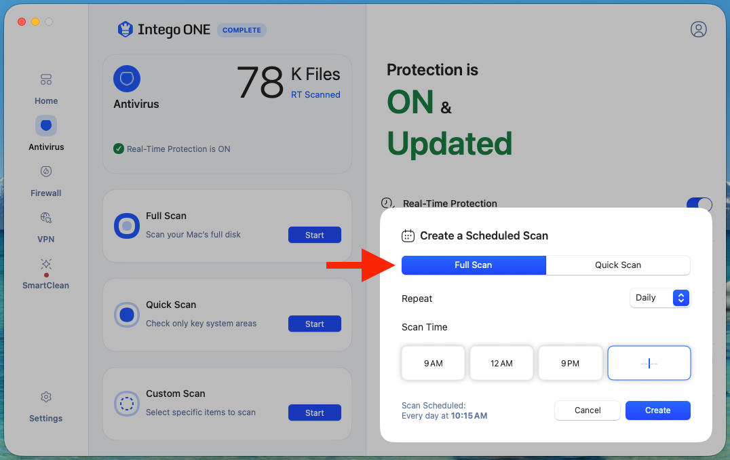The image size is (730, 460).
Task: Click the 'Real-Time Protection is ON' text
Action: pyautogui.click(x=178, y=149)
